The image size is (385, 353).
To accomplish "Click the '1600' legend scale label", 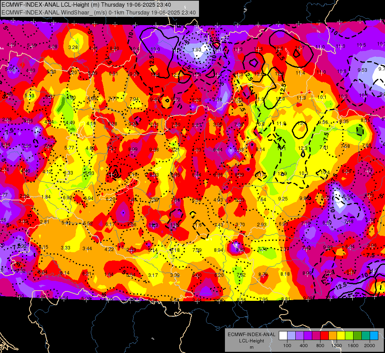I will [x=353, y=346].
